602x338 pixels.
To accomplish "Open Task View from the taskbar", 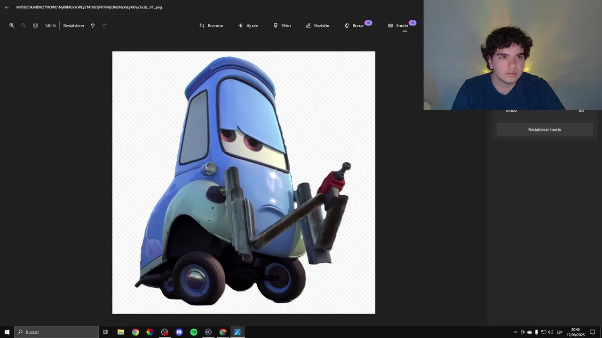I will coord(106,332).
